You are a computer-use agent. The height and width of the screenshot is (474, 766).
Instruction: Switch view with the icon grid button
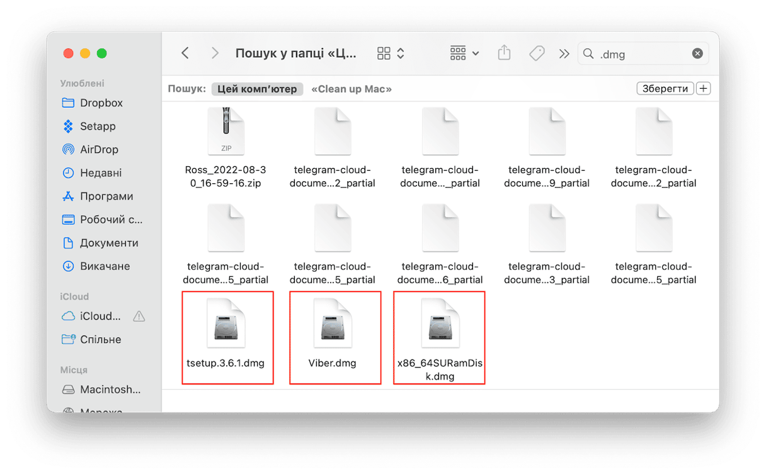(x=390, y=54)
